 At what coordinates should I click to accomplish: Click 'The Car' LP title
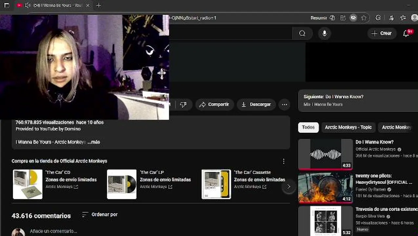(x=152, y=172)
